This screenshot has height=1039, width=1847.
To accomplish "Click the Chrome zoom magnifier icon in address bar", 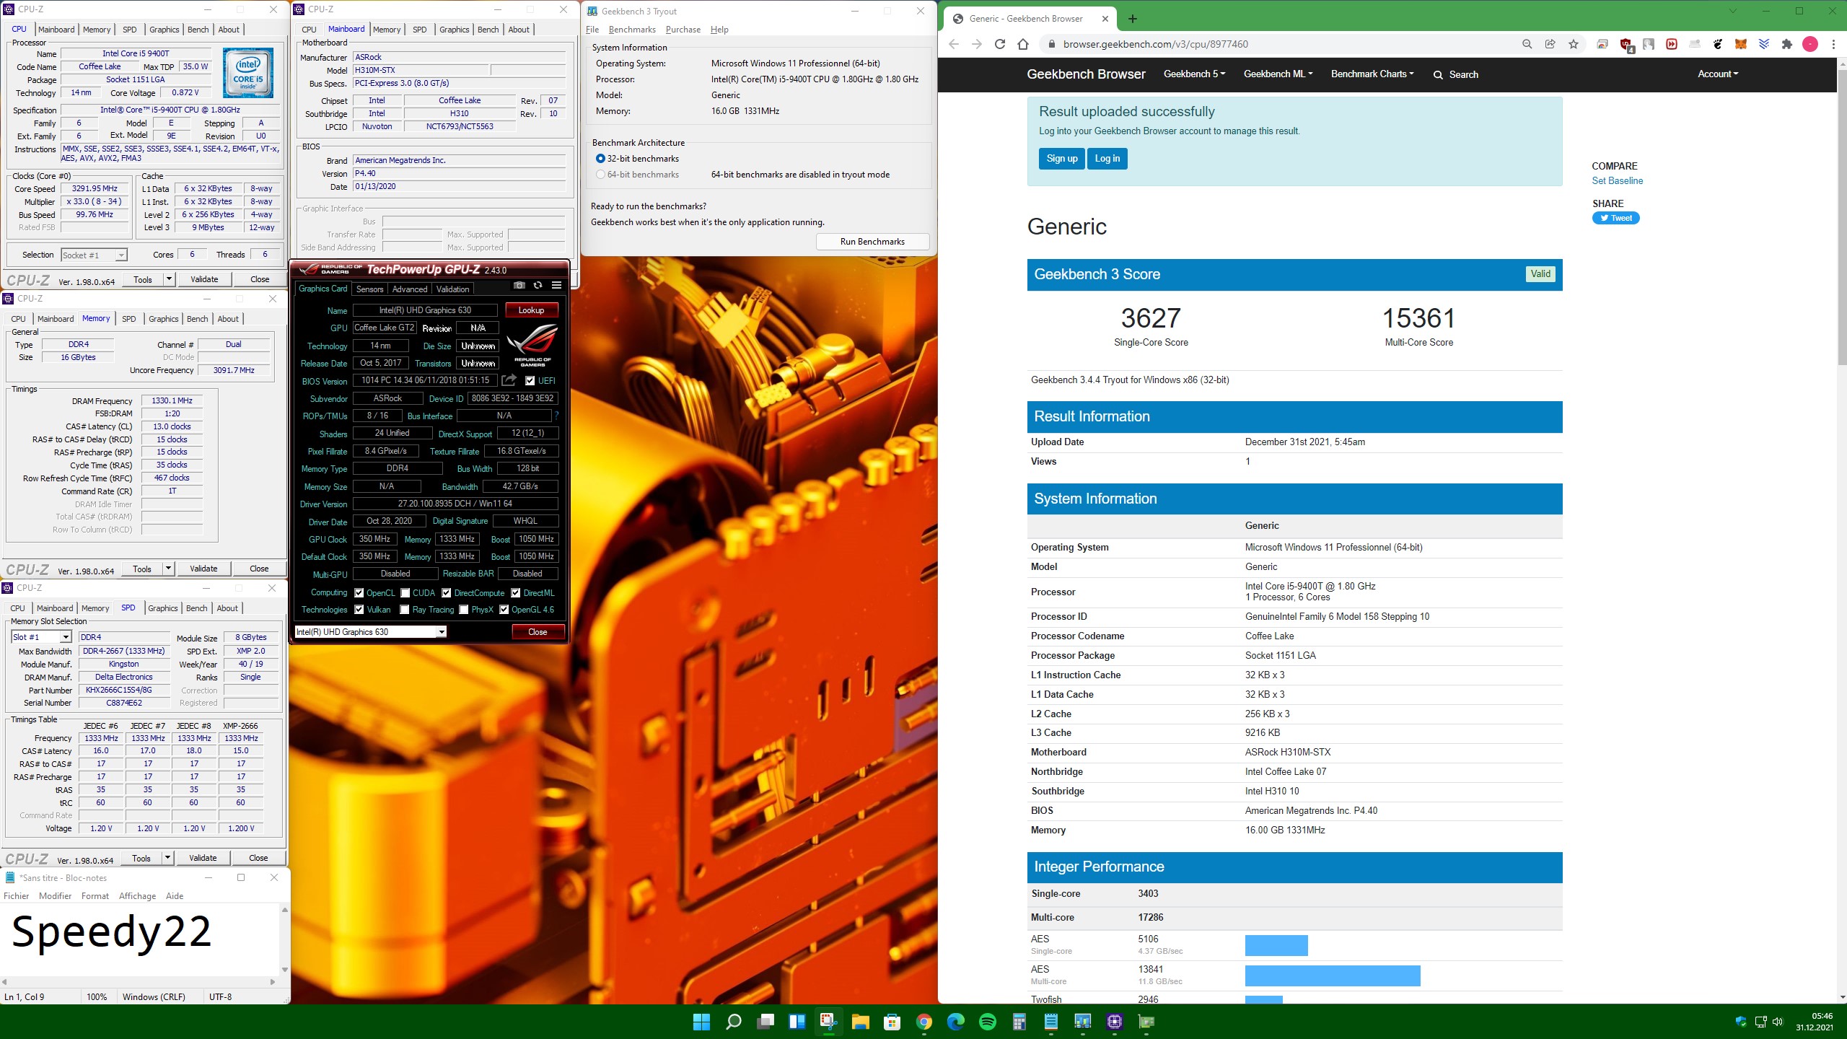I will point(1527,44).
